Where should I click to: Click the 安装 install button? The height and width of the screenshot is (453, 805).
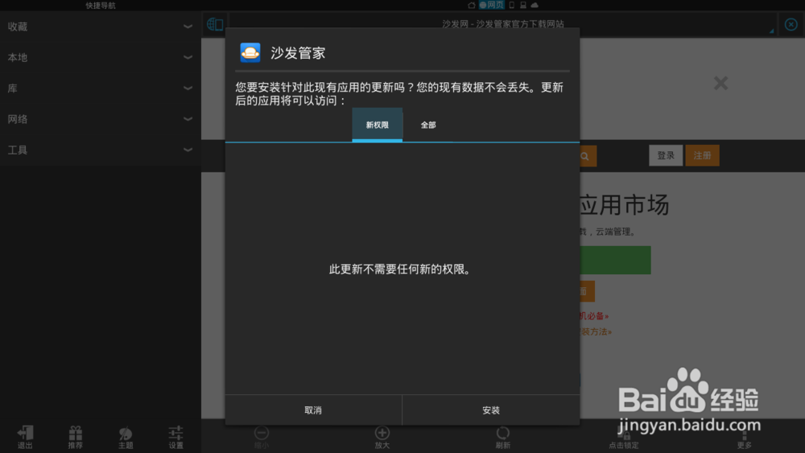(x=491, y=410)
